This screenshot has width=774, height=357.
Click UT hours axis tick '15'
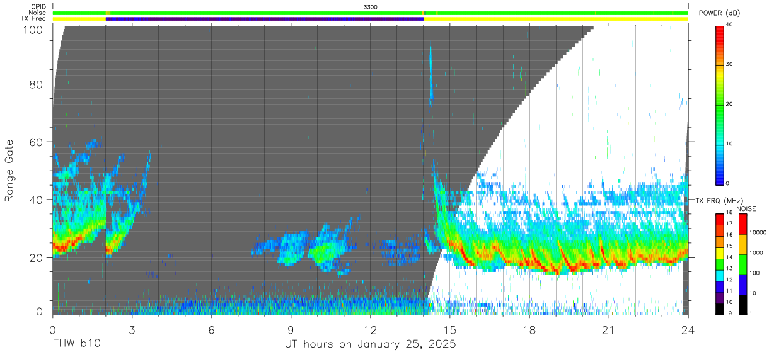(x=450, y=329)
